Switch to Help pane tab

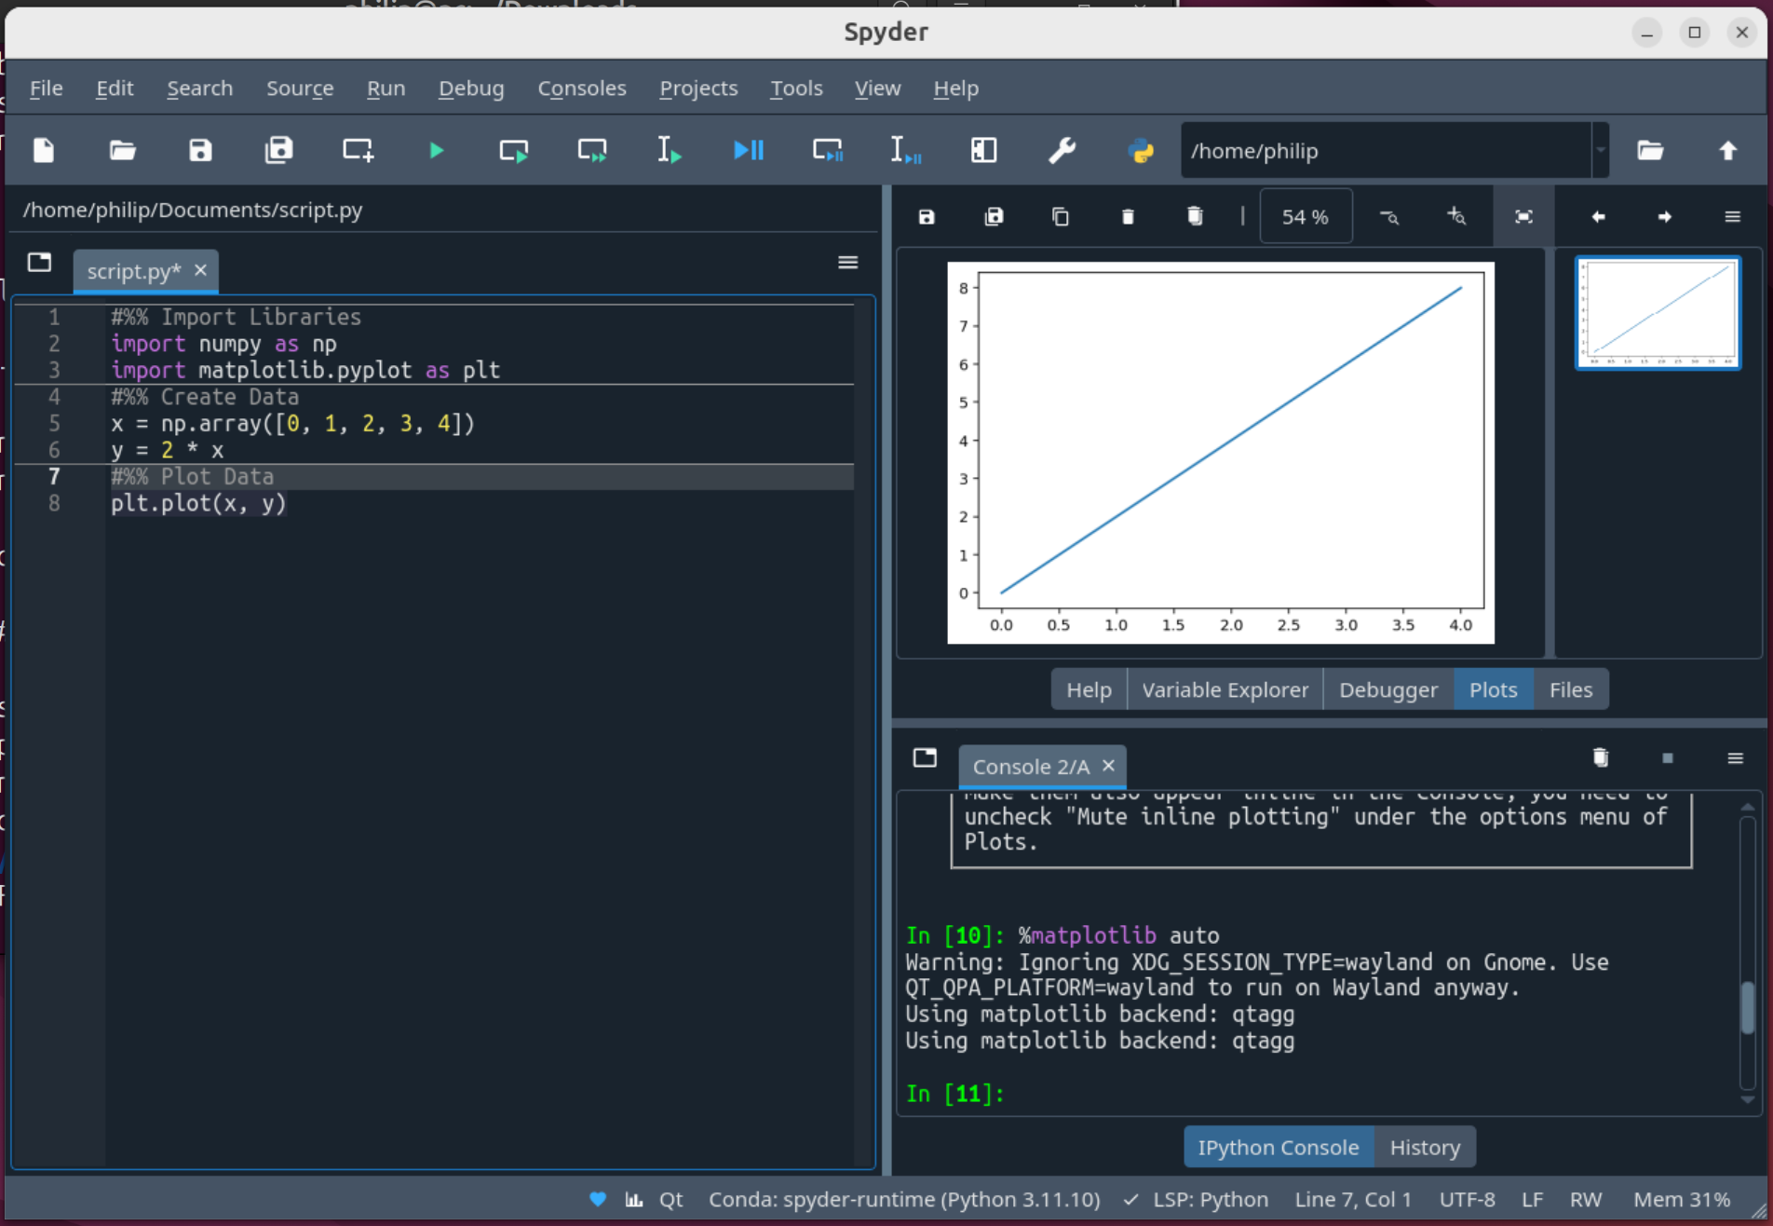point(1089,690)
